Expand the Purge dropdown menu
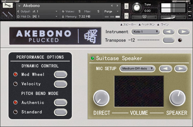 pos(112,11)
